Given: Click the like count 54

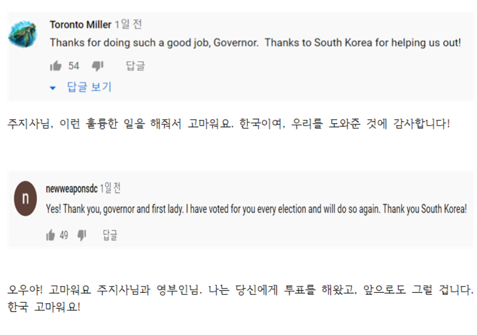Looking at the screenshot, I should (x=74, y=66).
